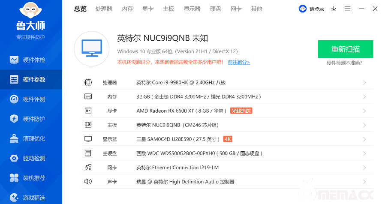
Task: Click the 处理器 CPU chip icon
Action: point(88,82)
